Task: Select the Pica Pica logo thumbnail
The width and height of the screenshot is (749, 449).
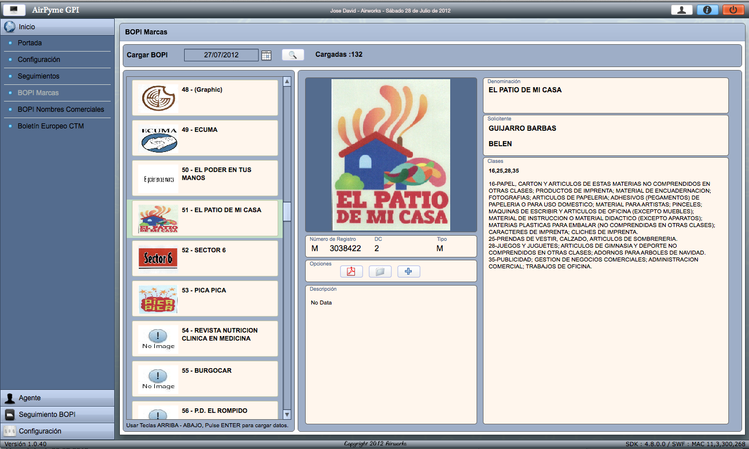Action: click(x=158, y=299)
